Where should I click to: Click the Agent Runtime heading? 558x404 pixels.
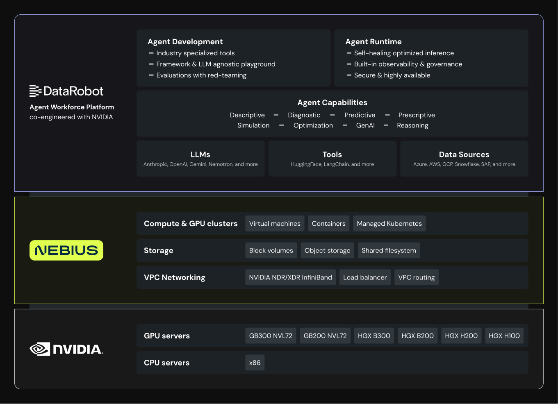(374, 42)
